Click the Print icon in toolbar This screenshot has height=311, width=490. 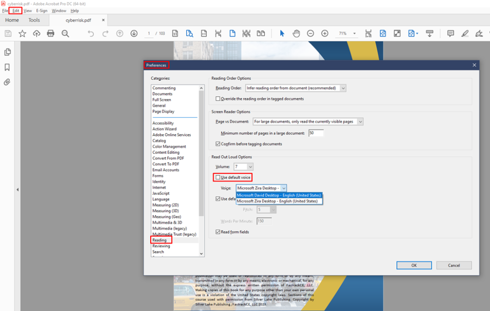coord(51,34)
